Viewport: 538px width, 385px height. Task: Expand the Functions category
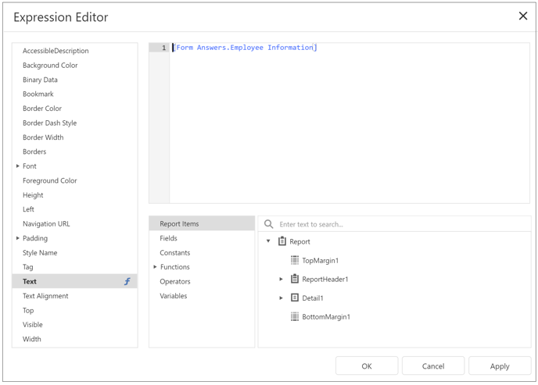click(155, 267)
